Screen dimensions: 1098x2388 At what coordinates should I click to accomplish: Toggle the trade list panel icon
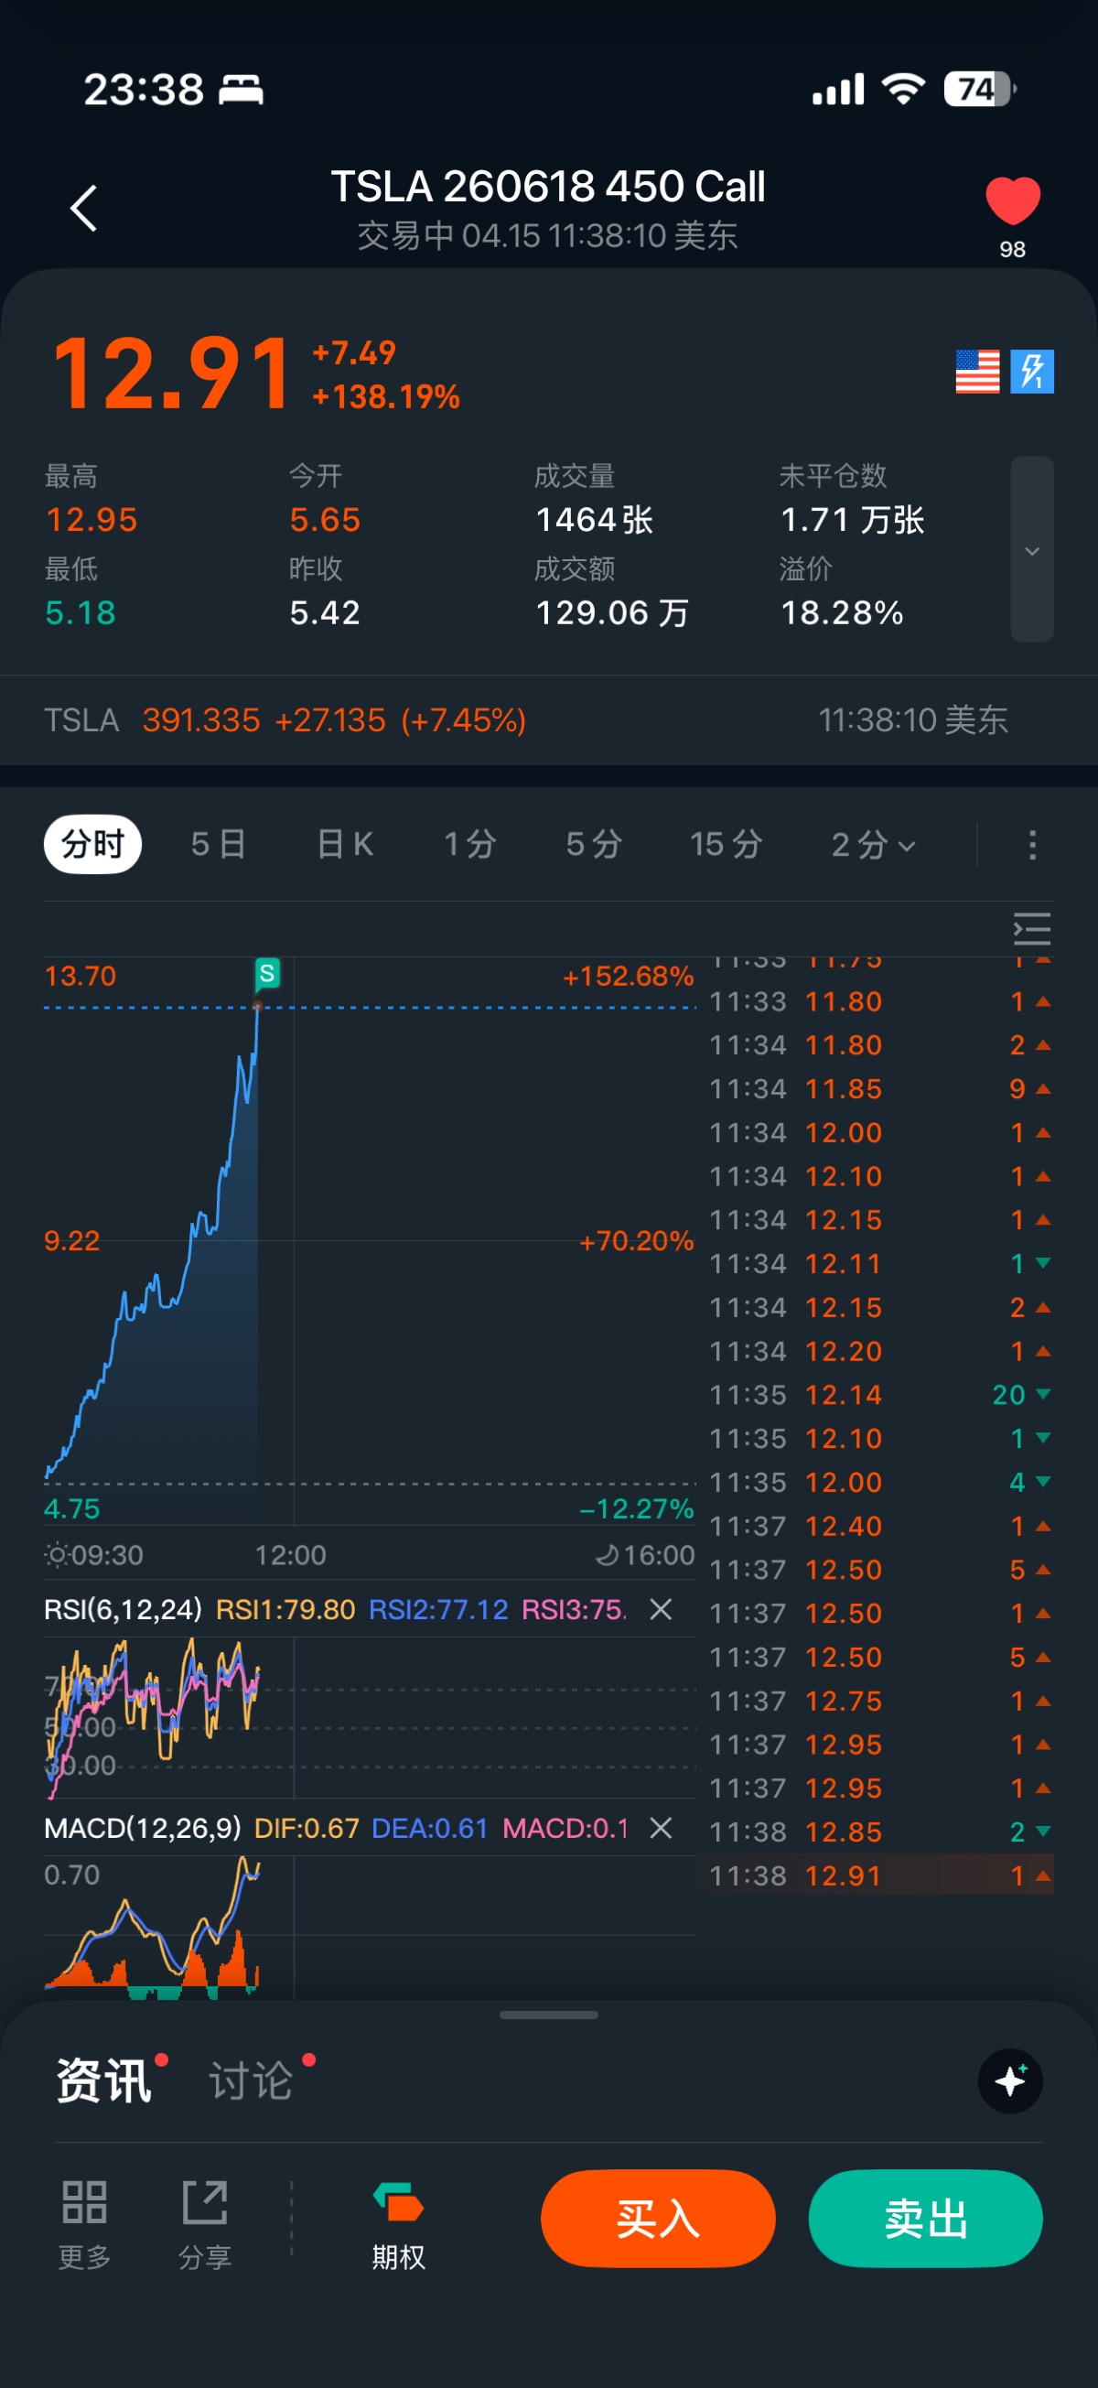pyautogui.click(x=1031, y=928)
